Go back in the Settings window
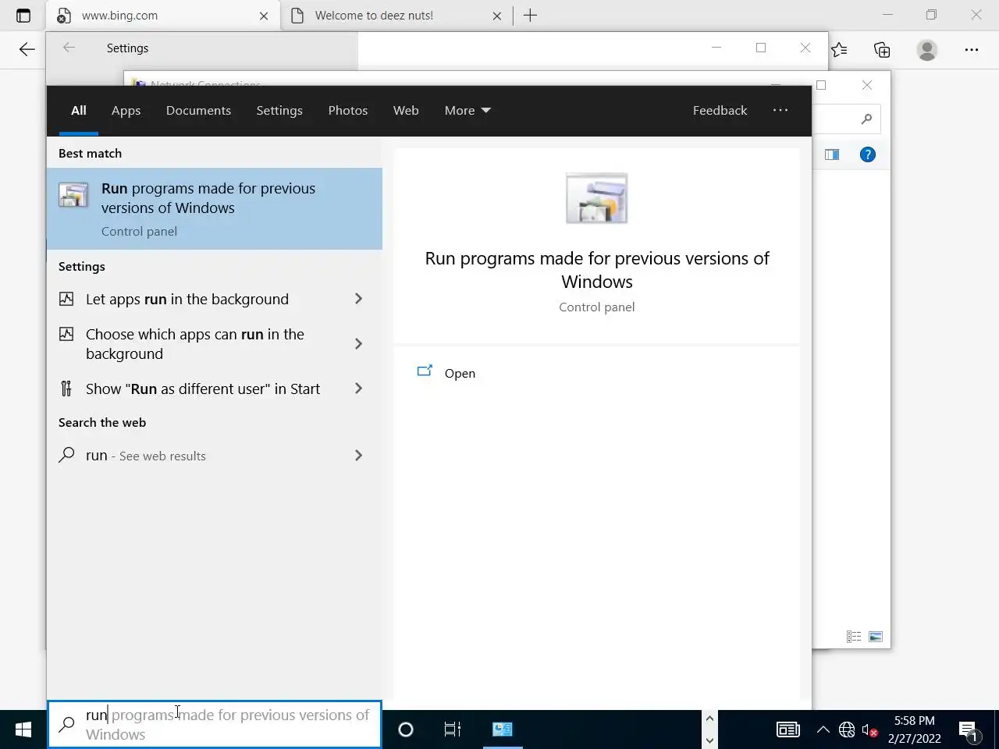Screen dimensions: 999x749 69,48
